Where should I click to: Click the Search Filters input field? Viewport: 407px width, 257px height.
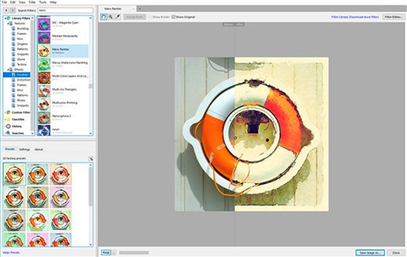coord(65,10)
